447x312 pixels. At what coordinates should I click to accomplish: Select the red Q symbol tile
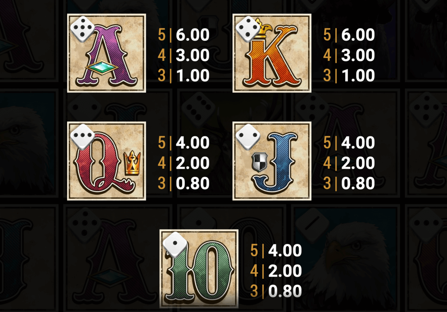click(106, 161)
